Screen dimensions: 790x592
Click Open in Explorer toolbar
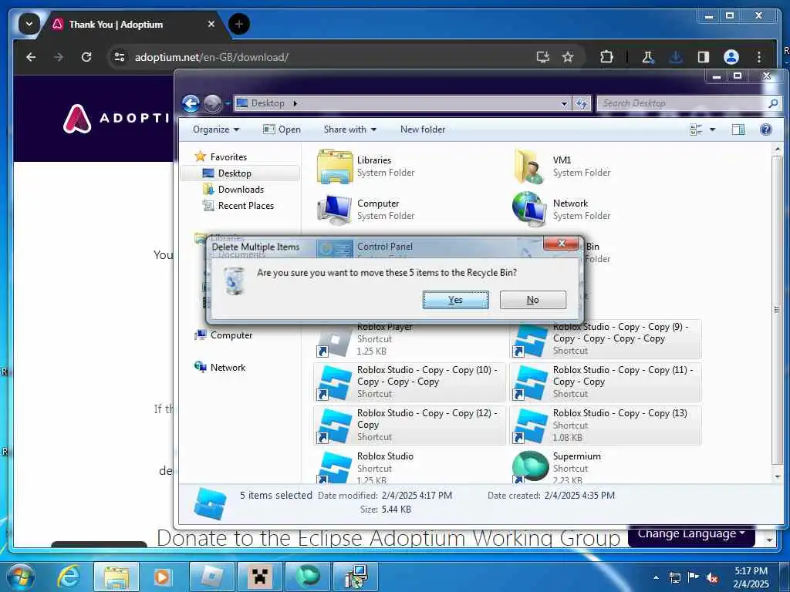[x=282, y=129]
